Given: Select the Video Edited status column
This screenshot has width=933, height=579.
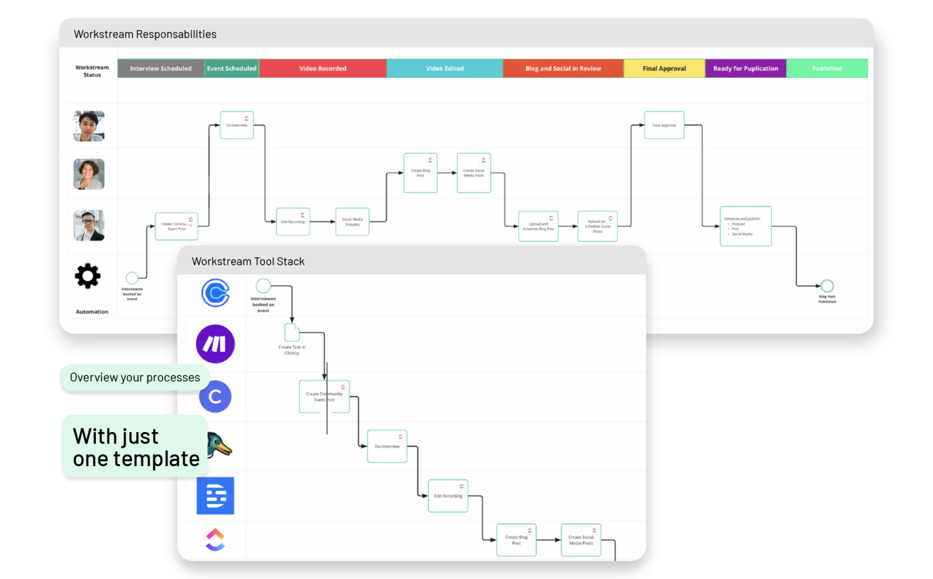Looking at the screenshot, I should pyautogui.click(x=445, y=69).
